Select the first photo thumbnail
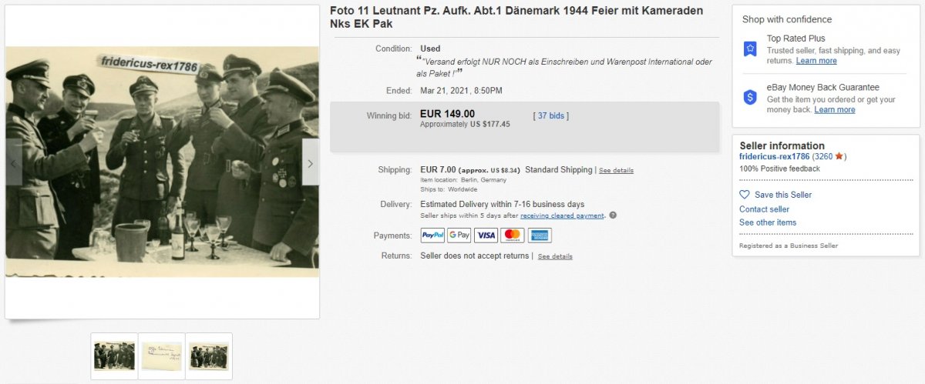Screen dimensions: 925x384 pyautogui.click(x=114, y=356)
